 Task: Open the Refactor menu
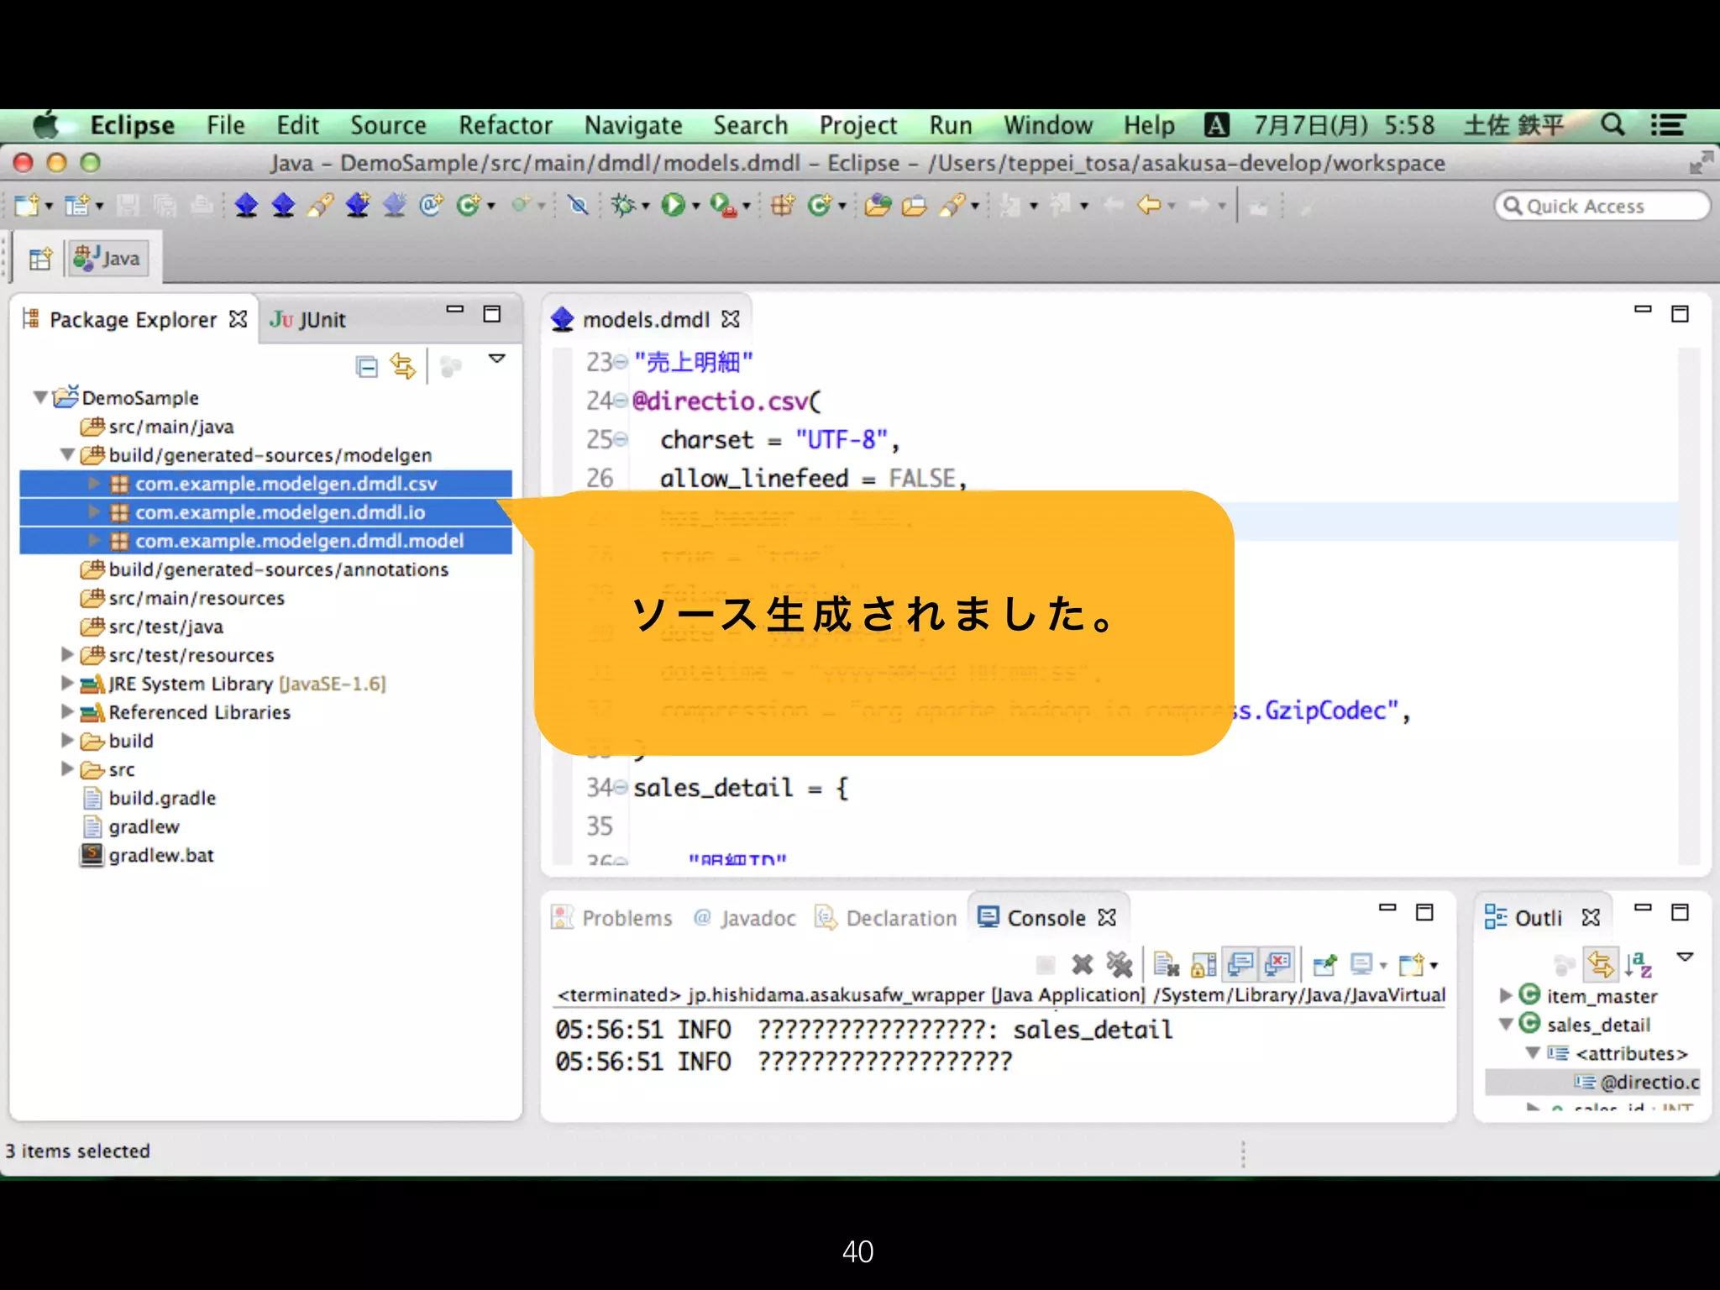click(x=505, y=125)
